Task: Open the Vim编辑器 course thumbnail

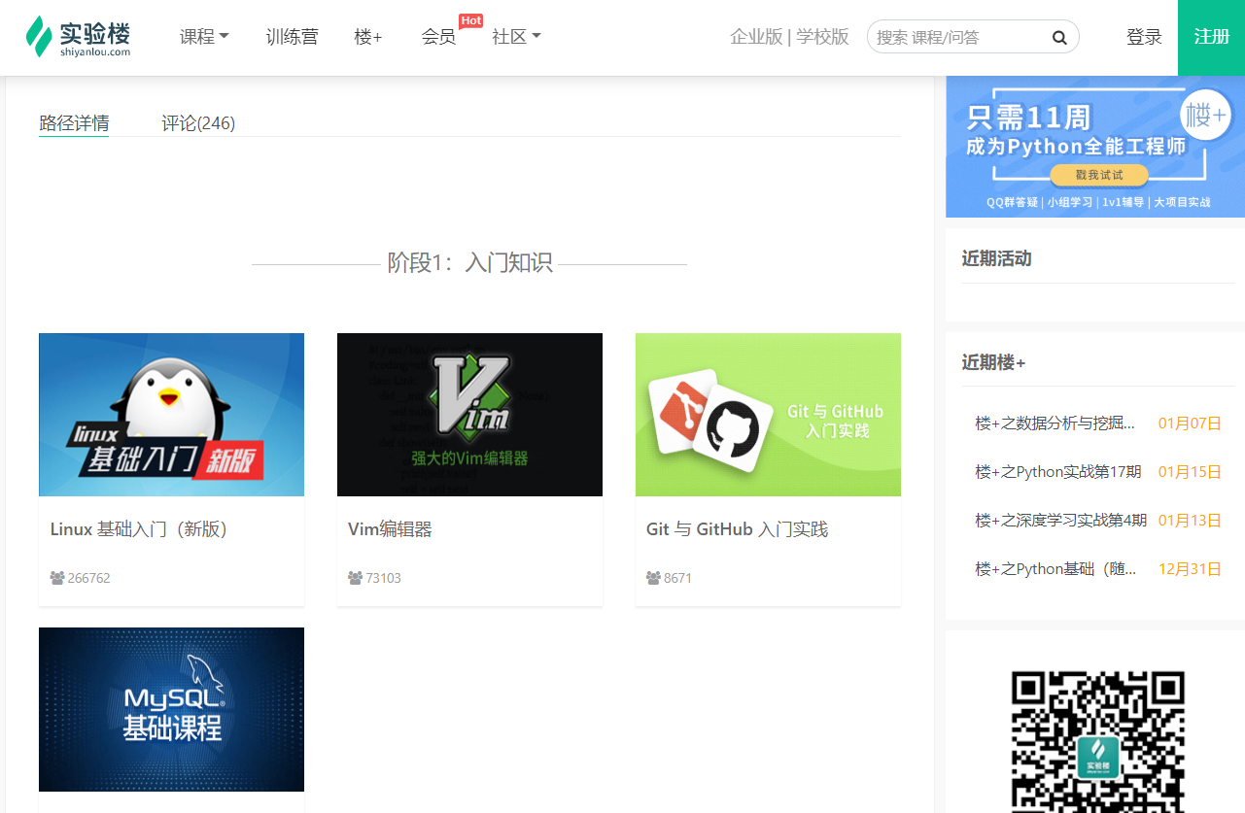Action: tap(469, 415)
